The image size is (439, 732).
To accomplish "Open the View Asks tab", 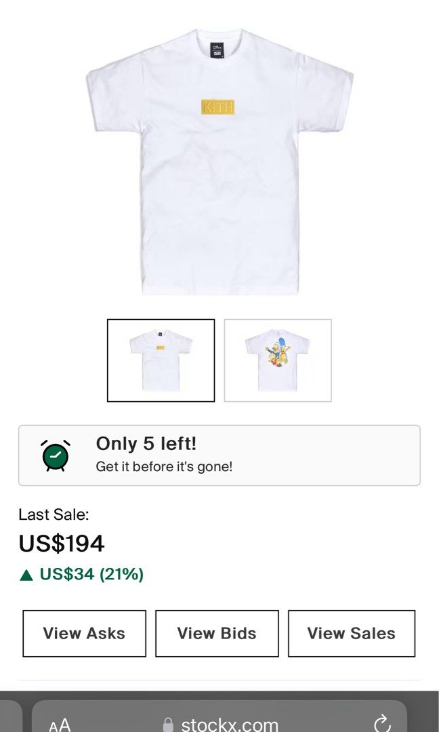I will pyautogui.click(x=84, y=634).
